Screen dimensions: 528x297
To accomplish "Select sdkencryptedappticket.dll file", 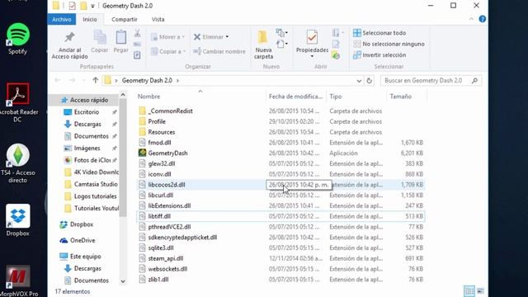I will (x=182, y=238).
